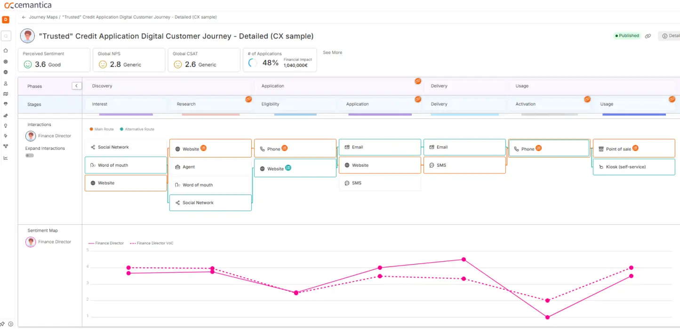
Task: Click the back arrow above the journey title
Action: coord(23,17)
